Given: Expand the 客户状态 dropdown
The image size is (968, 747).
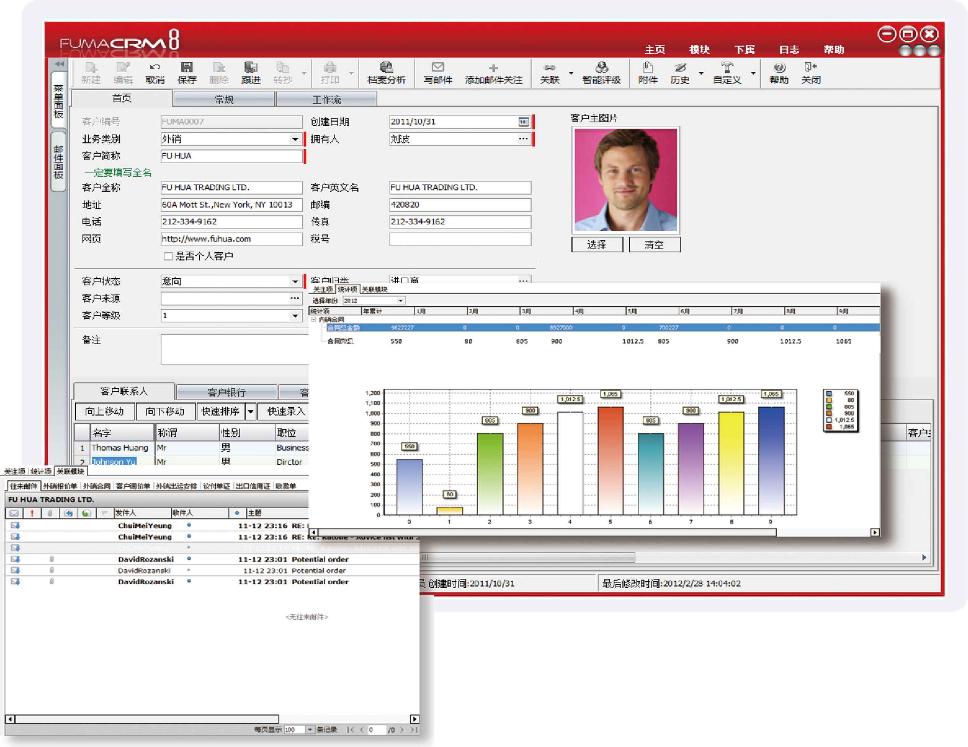Looking at the screenshot, I should pyautogui.click(x=295, y=282).
